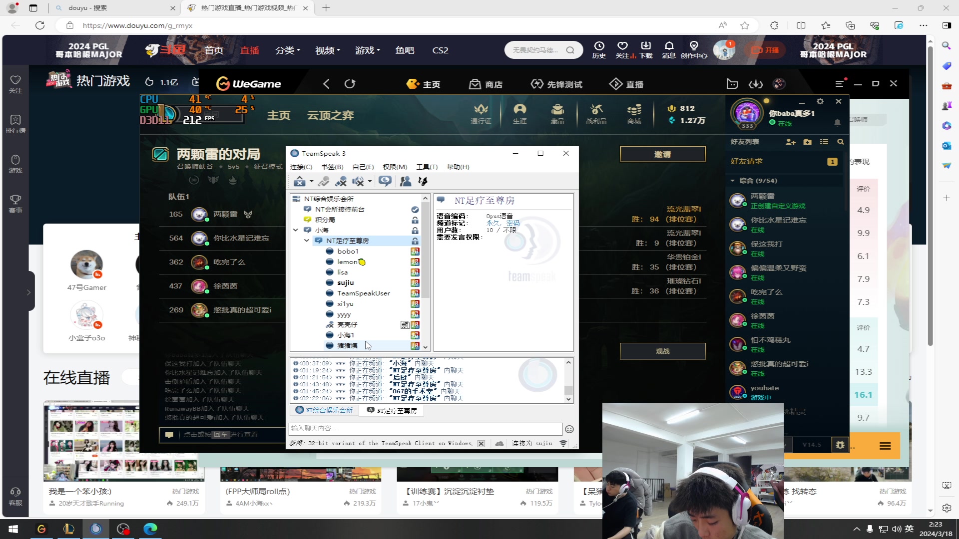This screenshot has width=959, height=539.
Task: Click the TeamSpeak toolbar icon right of contacts
Action: tap(423, 181)
